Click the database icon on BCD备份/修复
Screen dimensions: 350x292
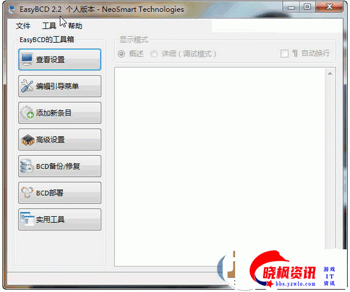pos(27,166)
